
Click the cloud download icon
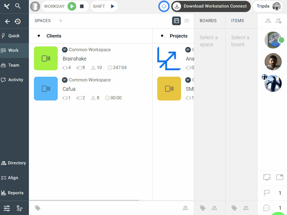164,6
